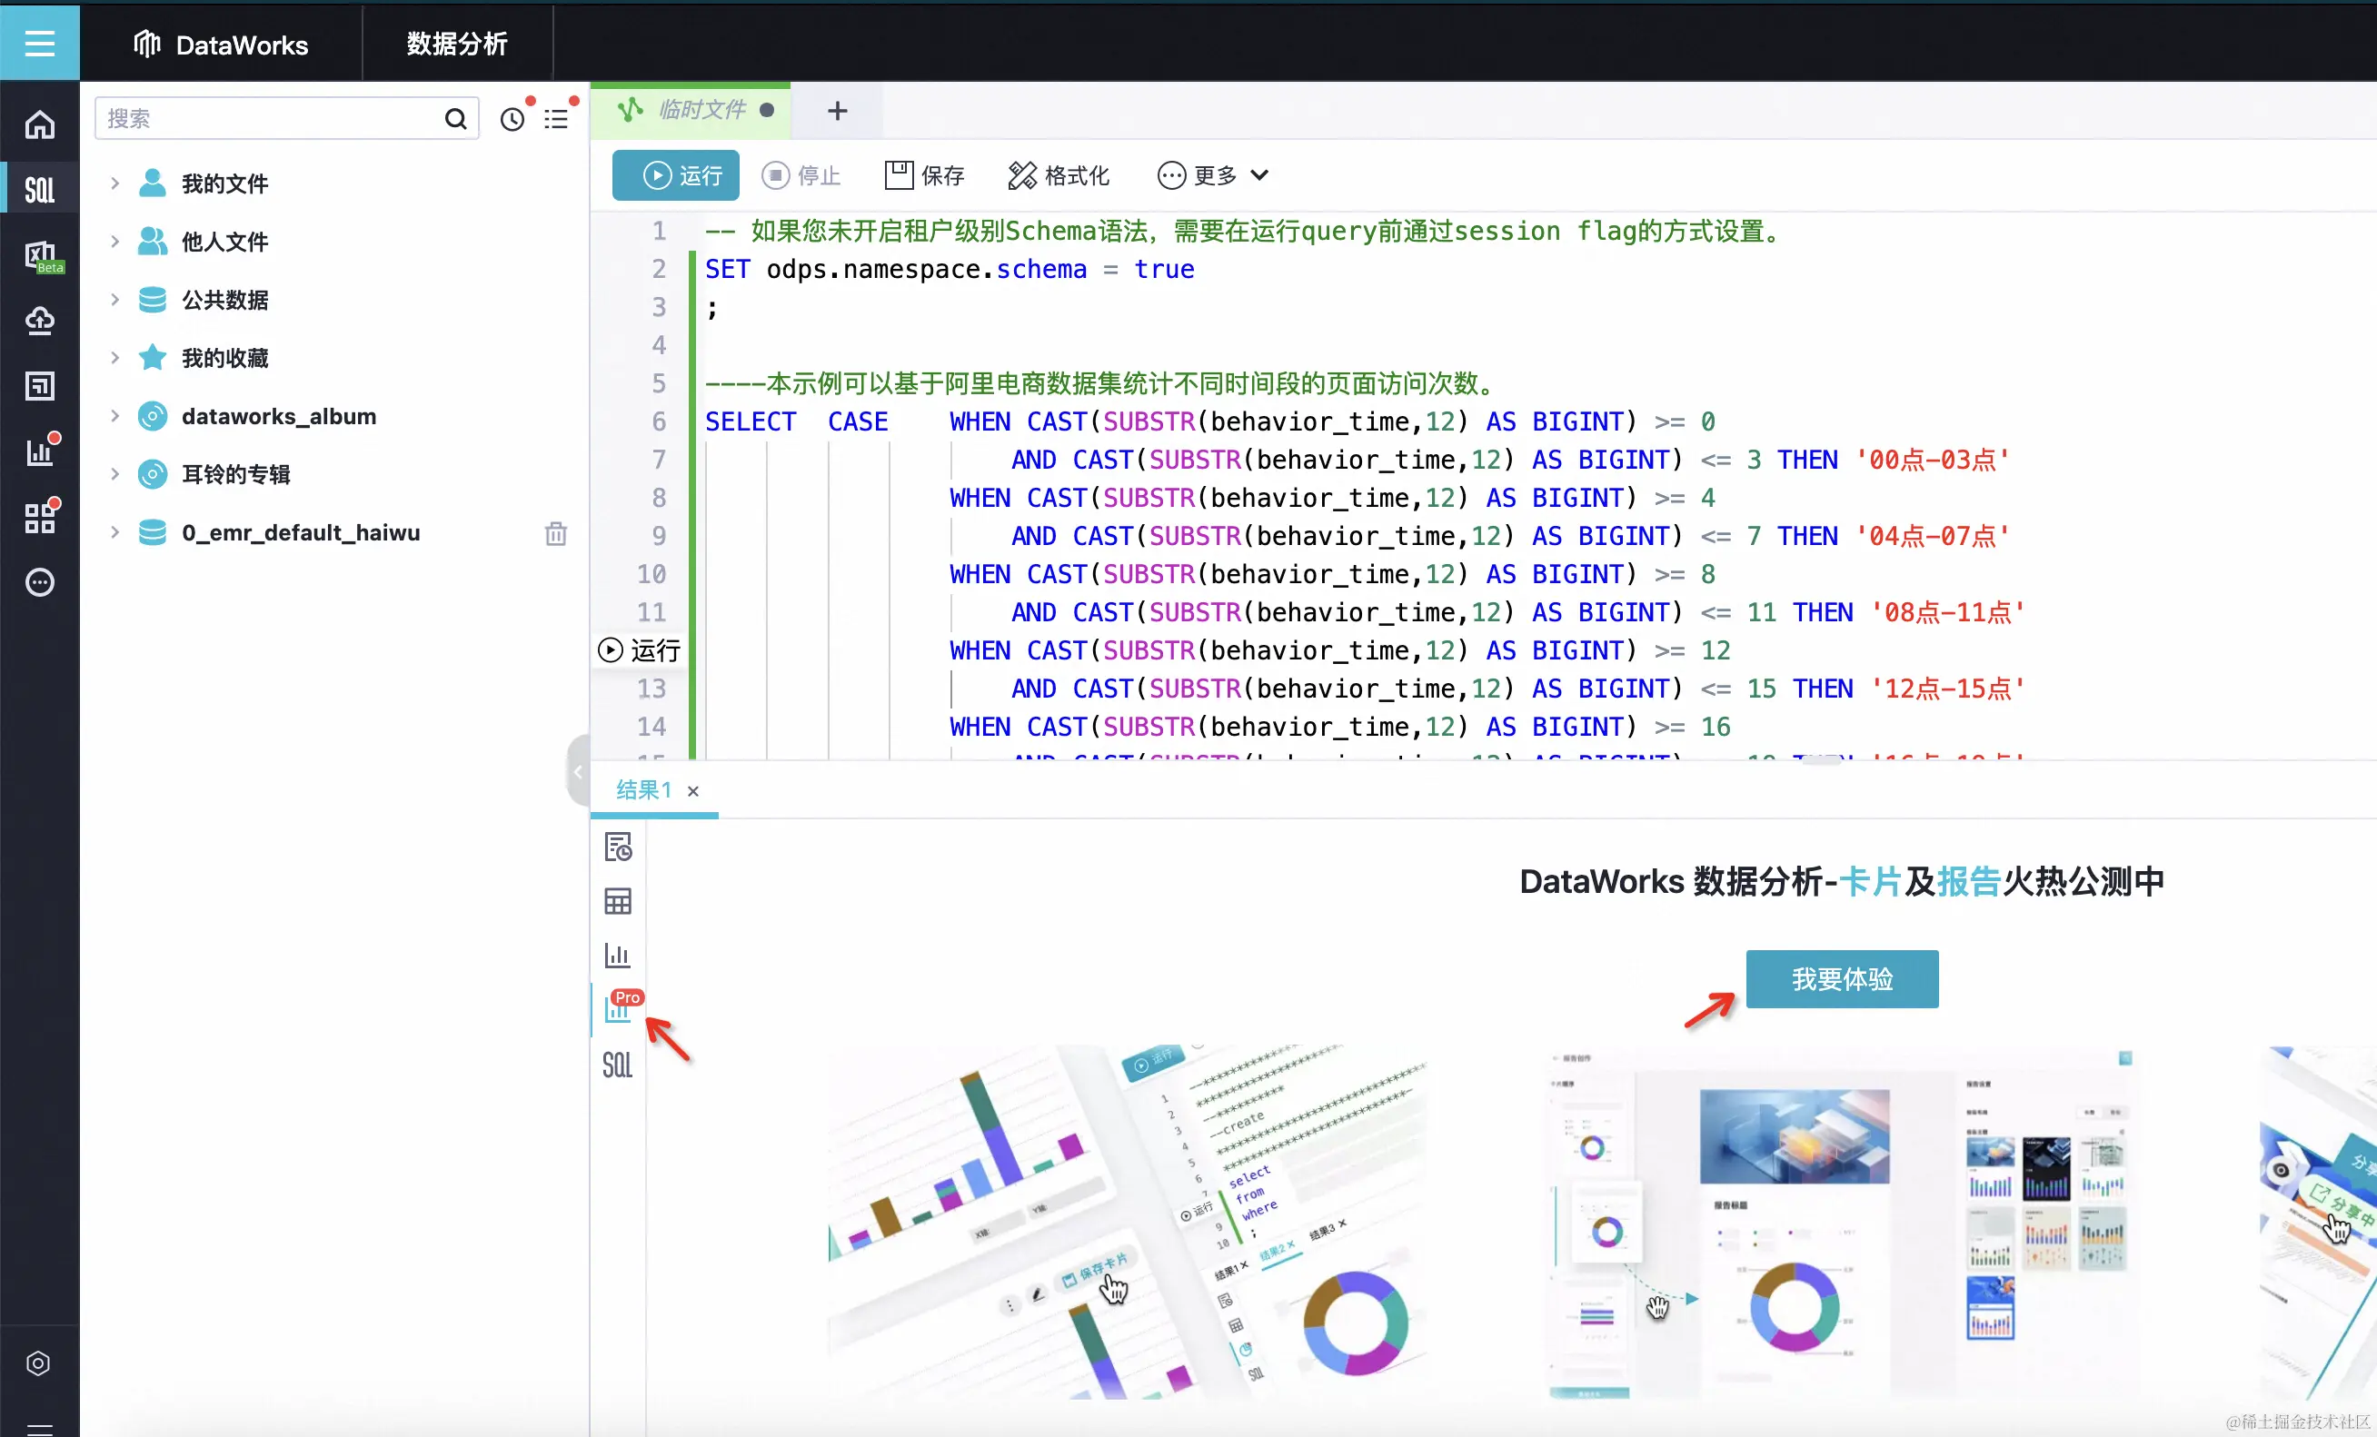2377x1437 pixels.
Task: Click the Pro chart card icon
Action: [x=619, y=1009]
